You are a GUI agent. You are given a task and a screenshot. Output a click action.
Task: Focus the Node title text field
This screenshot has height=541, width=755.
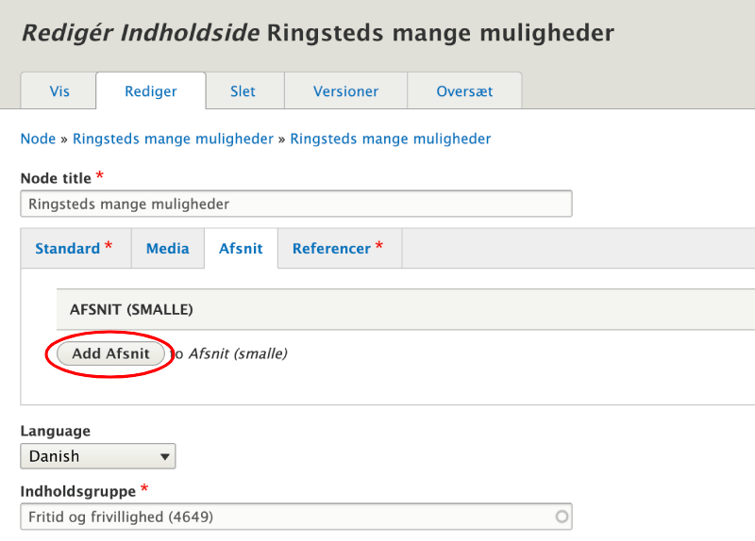coord(295,204)
